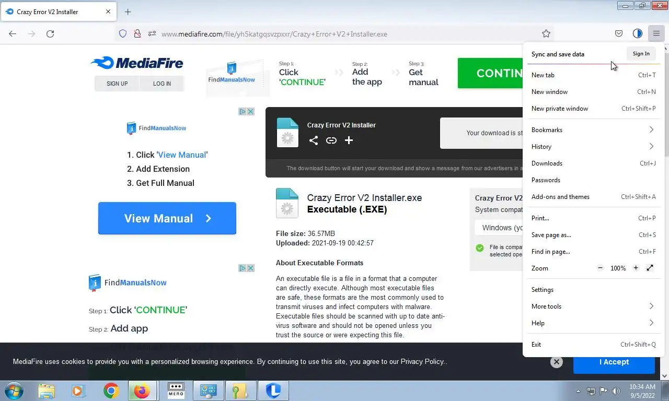Enter full screen from zoom row
Screen dimensions: 669x401
click(x=650, y=268)
